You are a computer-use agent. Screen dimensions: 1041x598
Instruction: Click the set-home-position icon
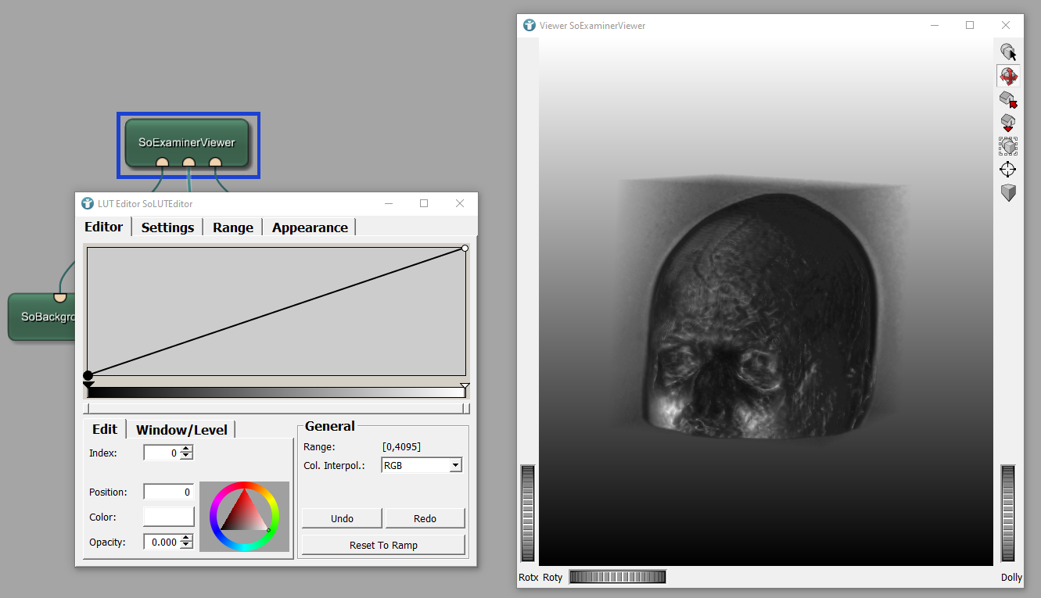(x=1008, y=123)
